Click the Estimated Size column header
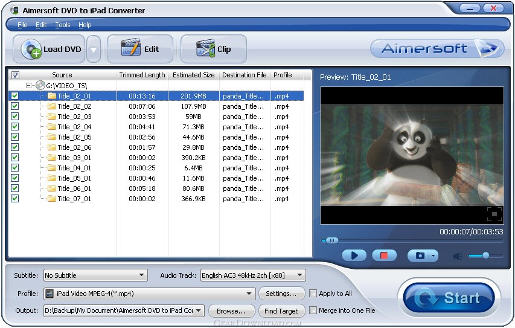Screen dimensions: 515x328 (x=193, y=75)
